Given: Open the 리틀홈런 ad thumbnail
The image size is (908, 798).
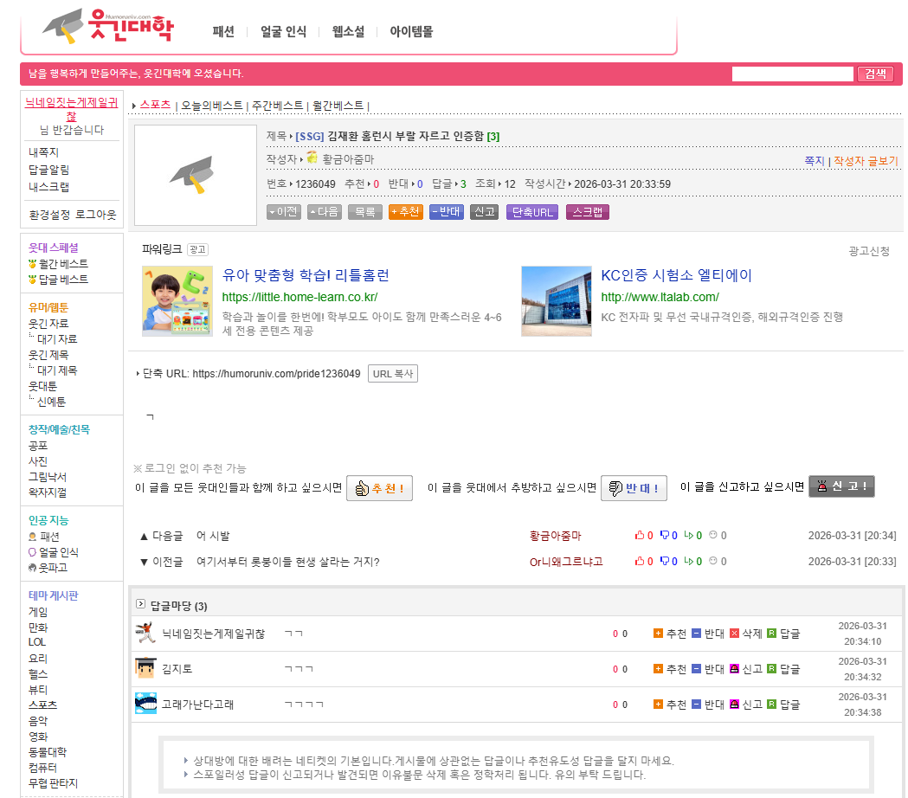Looking at the screenshot, I should [x=177, y=301].
